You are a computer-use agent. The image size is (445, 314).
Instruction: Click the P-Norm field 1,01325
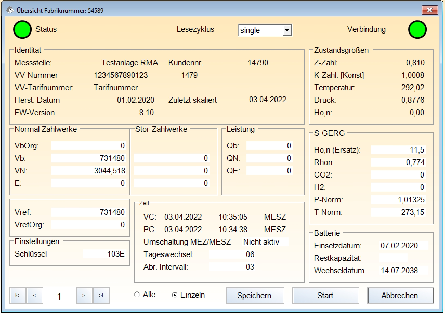coord(398,200)
